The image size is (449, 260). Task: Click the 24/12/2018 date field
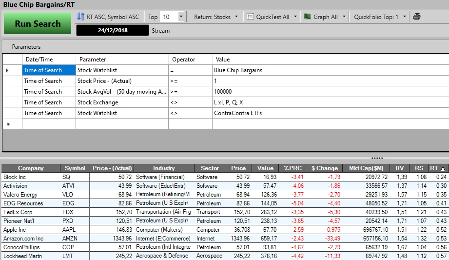click(113, 30)
